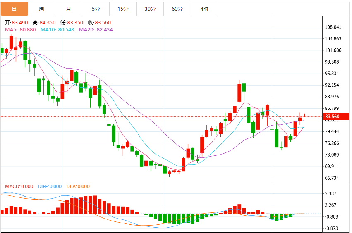Switch to the 5分 interval tab
This screenshot has width=352, height=233.
pos(96,9)
